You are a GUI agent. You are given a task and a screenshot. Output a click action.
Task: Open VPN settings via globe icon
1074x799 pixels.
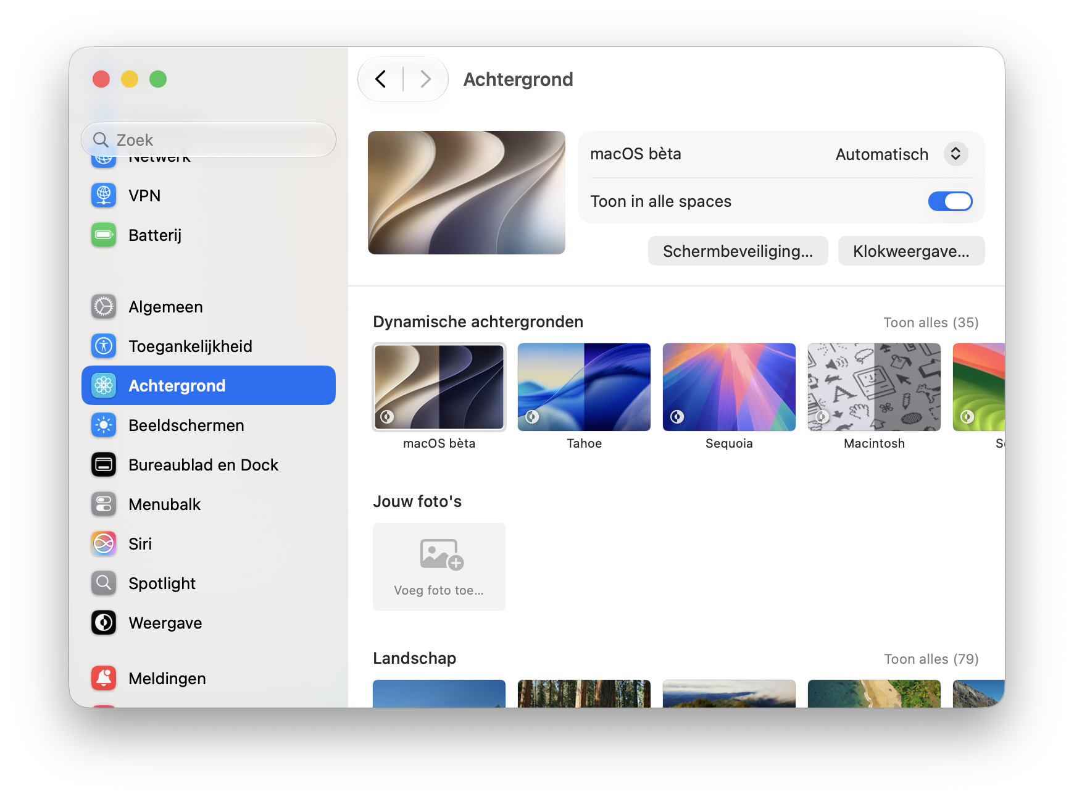(104, 196)
